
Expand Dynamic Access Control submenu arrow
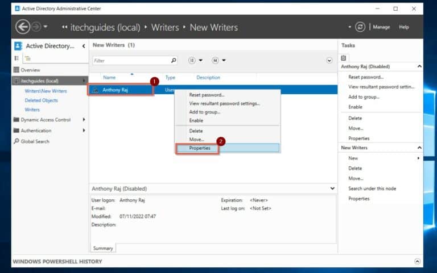tap(84, 120)
